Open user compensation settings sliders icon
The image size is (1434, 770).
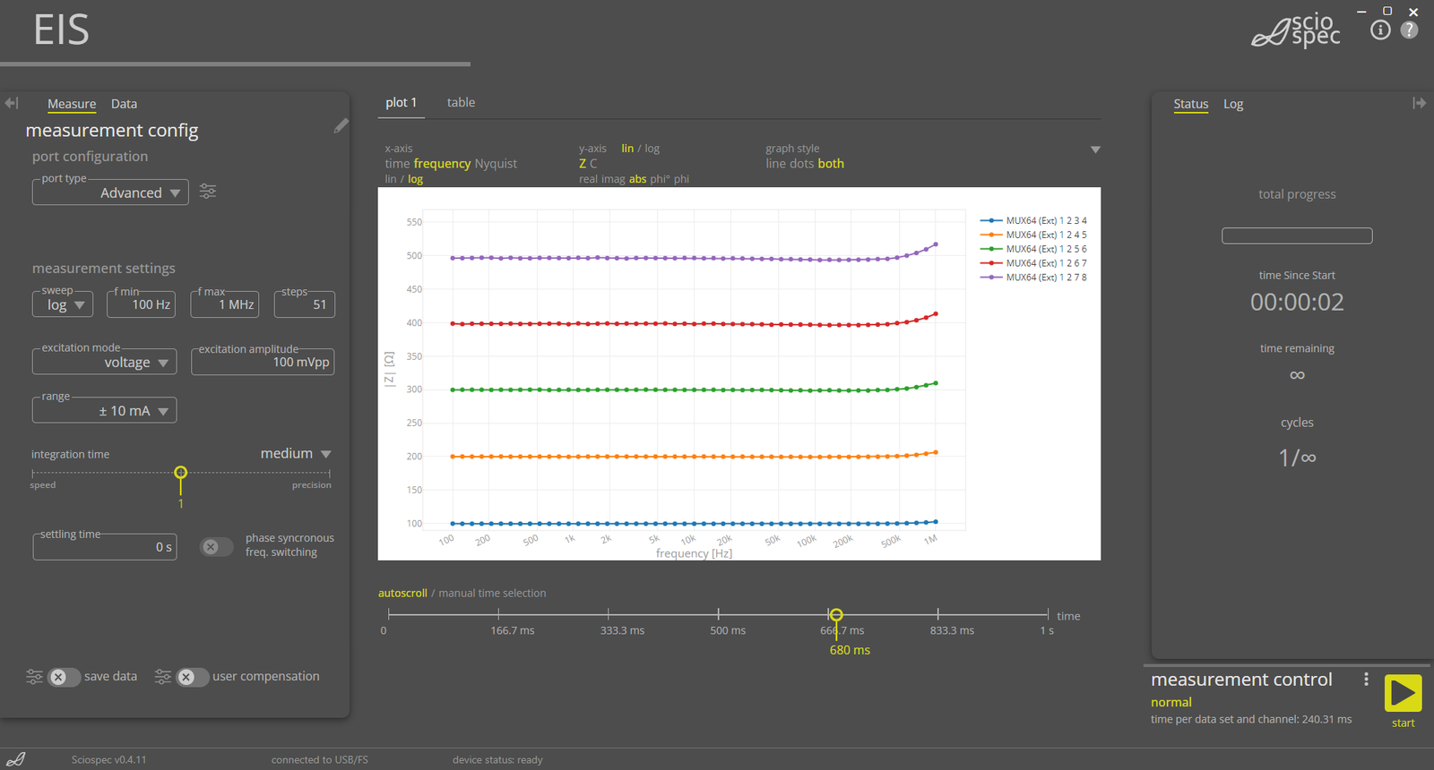point(163,677)
